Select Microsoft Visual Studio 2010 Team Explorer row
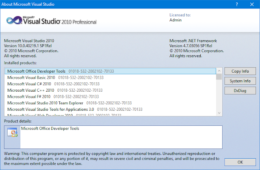 (x=110, y=103)
